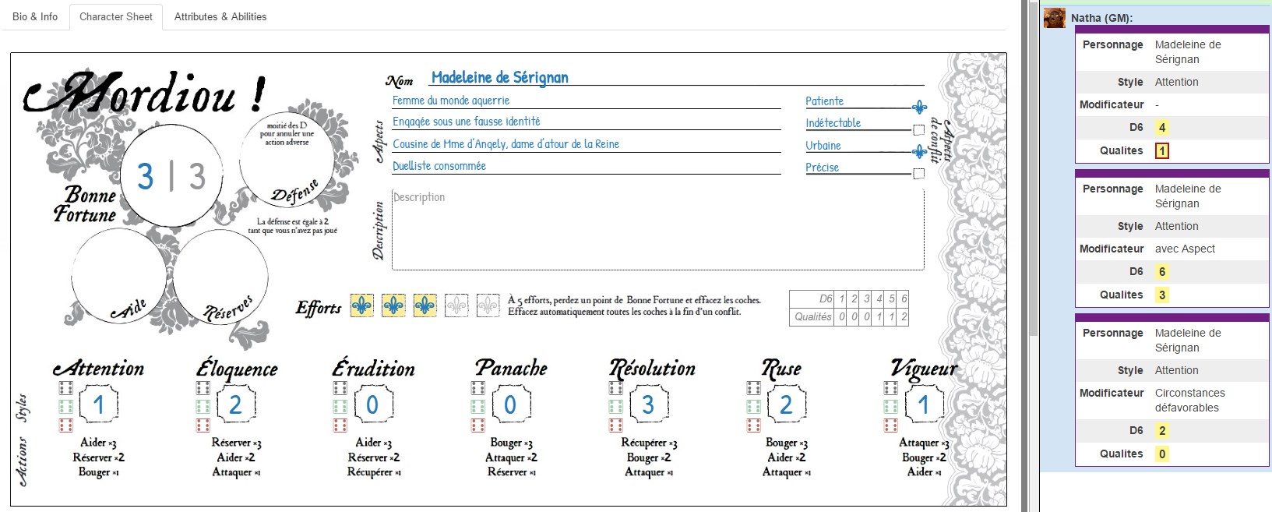Roll the green die for Érudition
This screenshot has width=1272, height=512.
[340, 407]
